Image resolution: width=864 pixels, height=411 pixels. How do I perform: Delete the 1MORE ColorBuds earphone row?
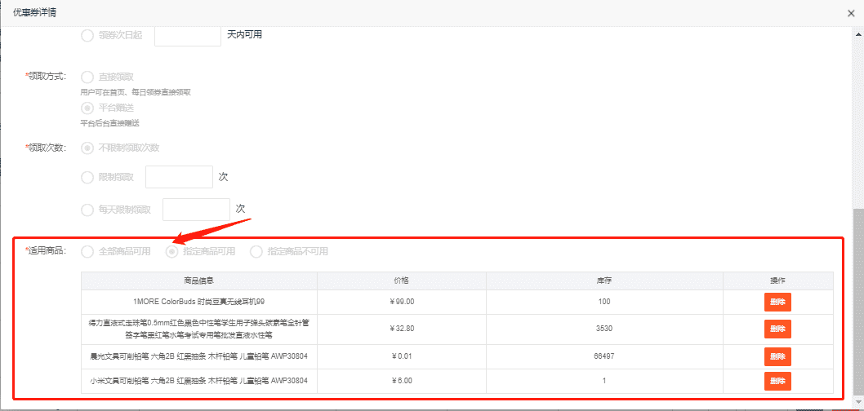point(777,302)
